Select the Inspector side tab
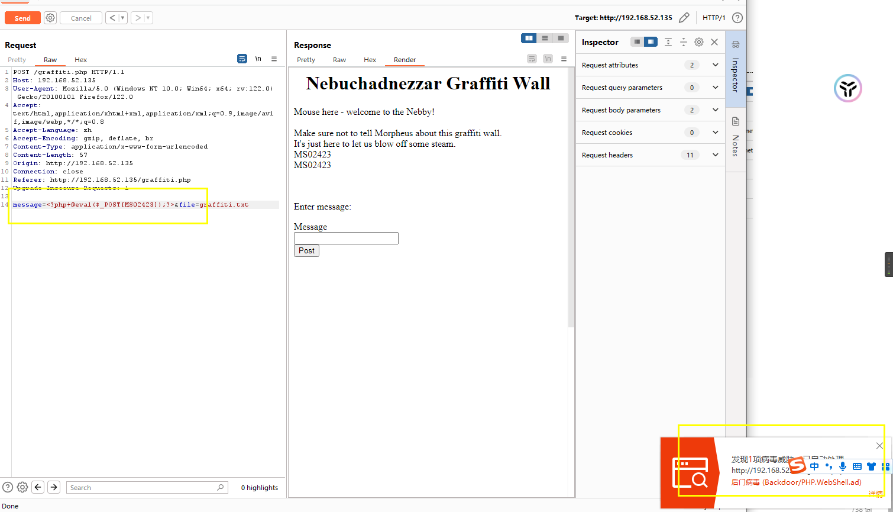Screen dimensions: 893x512 click(x=736, y=68)
